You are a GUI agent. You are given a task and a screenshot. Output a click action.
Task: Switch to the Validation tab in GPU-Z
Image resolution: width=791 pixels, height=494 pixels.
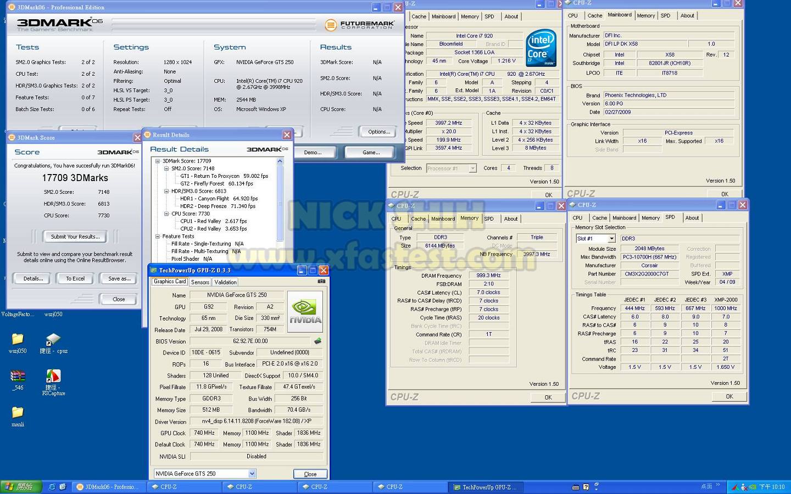[x=225, y=282]
